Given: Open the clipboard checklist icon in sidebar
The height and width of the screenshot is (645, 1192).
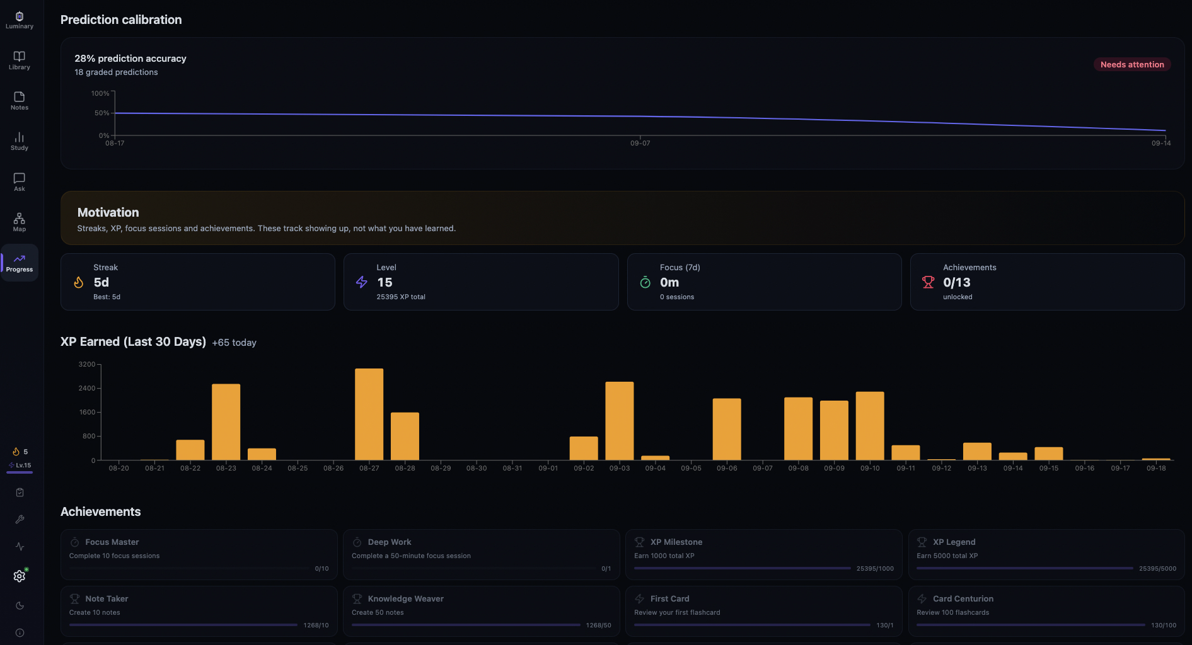Looking at the screenshot, I should (x=20, y=493).
